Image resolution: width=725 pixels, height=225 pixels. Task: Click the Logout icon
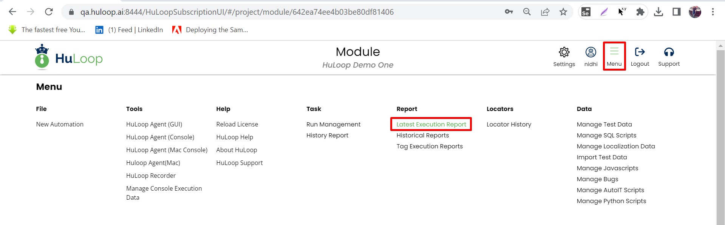click(x=640, y=52)
